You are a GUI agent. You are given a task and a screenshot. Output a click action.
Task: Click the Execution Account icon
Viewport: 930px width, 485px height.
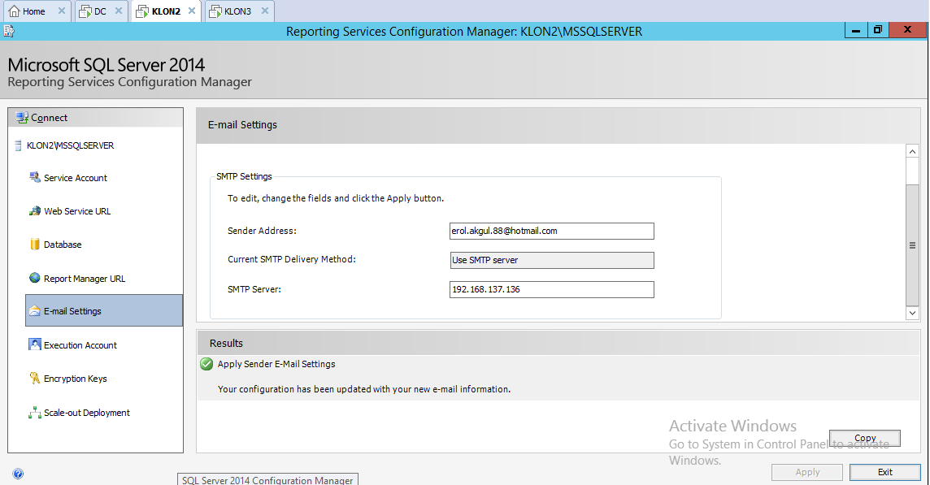(x=35, y=344)
